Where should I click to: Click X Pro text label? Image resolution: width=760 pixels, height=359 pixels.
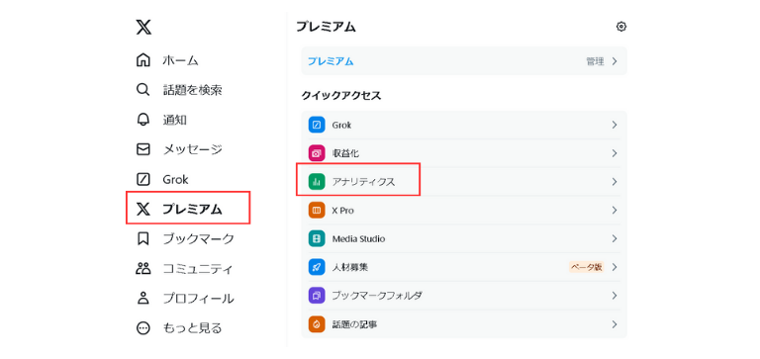[x=342, y=211]
